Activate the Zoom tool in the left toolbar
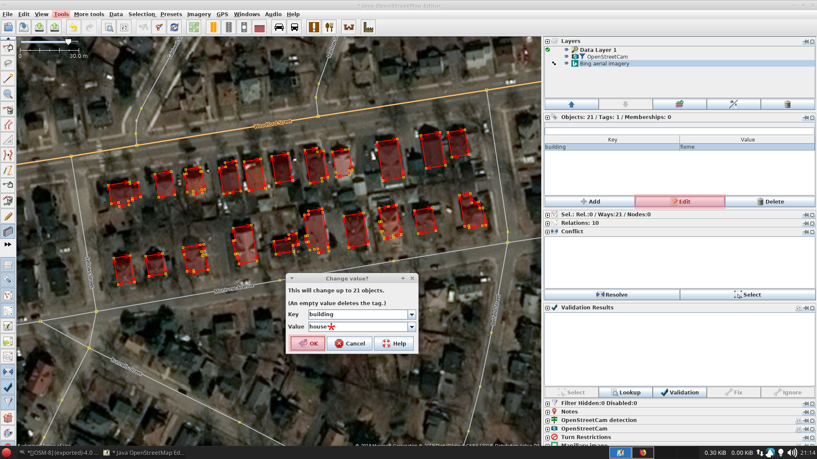The height and width of the screenshot is (459, 817). (8, 94)
